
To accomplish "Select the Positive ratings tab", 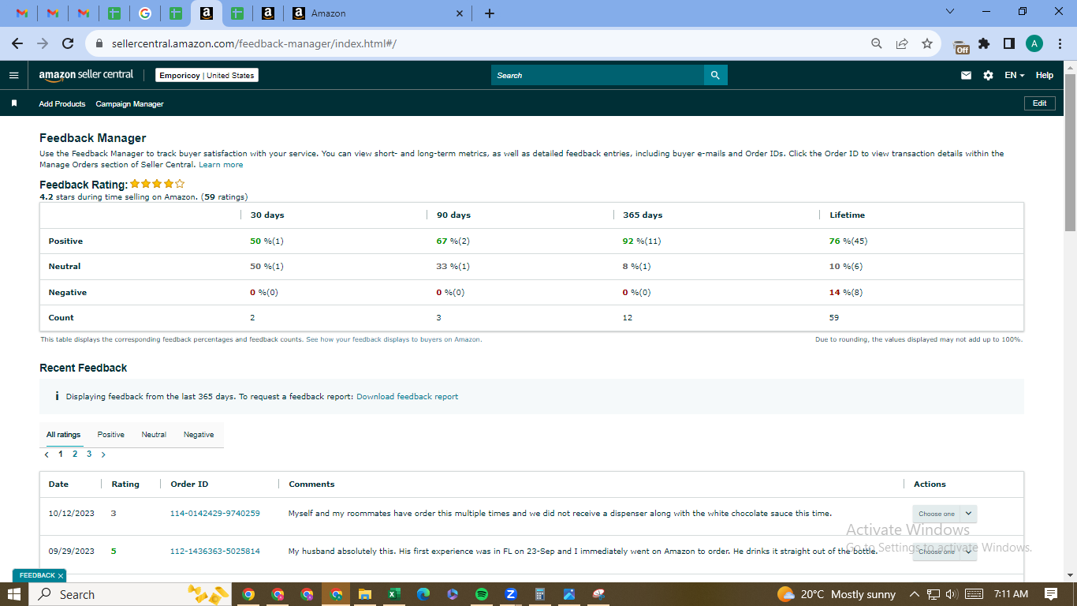I will coord(111,435).
